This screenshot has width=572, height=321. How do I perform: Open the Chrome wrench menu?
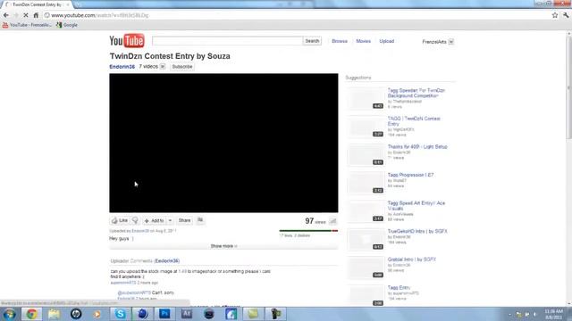(x=566, y=15)
